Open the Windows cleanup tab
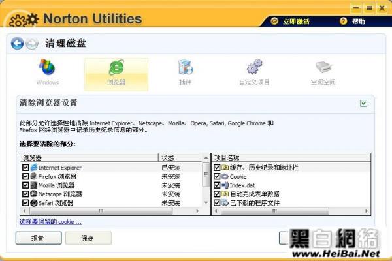This screenshot has height=261, width=392. [x=48, y=72]
